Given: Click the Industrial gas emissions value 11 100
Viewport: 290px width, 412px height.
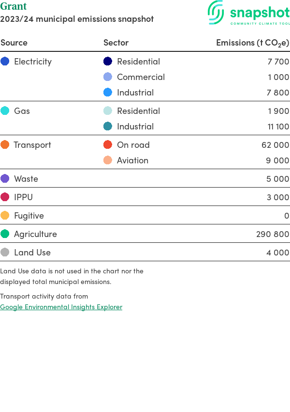Looking at the screenshot, I should point(278,127).
